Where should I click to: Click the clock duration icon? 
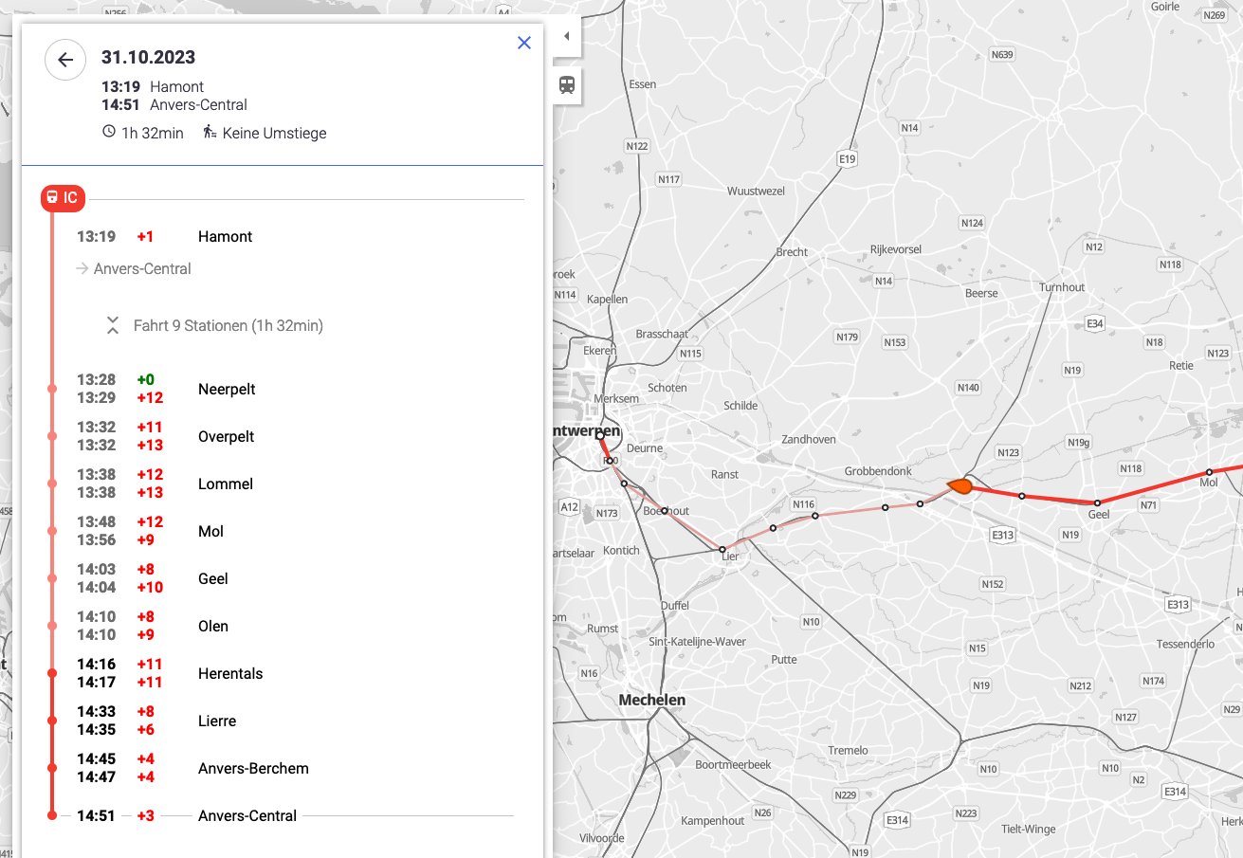pyautogui.click(x=109, y=132)
